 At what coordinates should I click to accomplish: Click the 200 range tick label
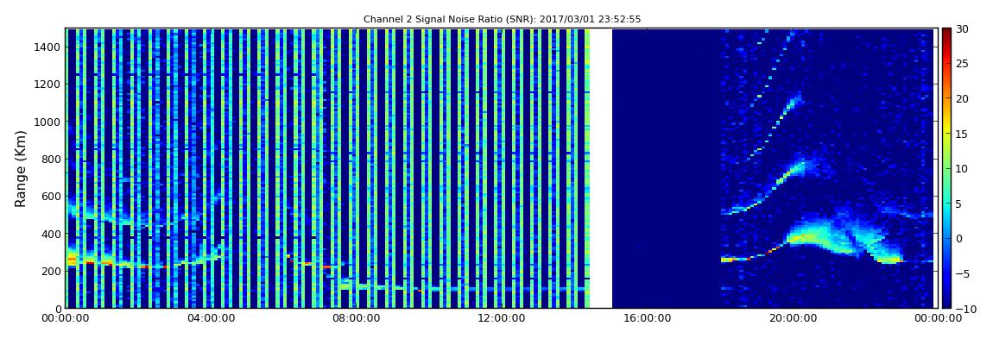pyautogui.click(x=51, y=271)
